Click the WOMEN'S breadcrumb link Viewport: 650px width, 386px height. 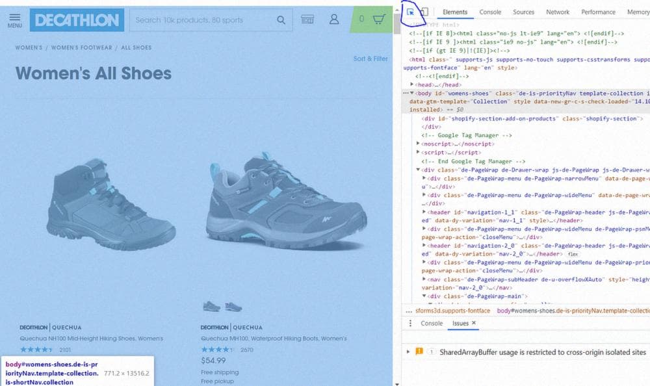point(29,47)
